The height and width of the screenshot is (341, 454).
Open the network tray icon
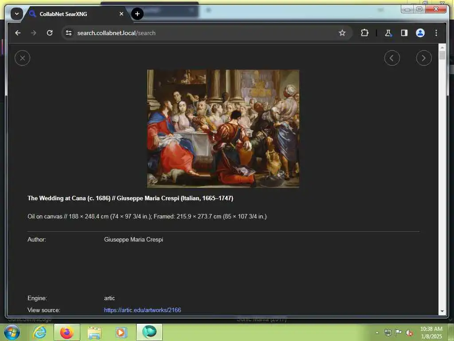pyautogui.click(x=387, y=333)
